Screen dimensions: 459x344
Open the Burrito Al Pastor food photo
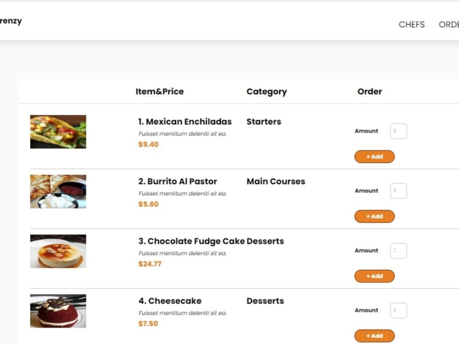coord(58,191)
